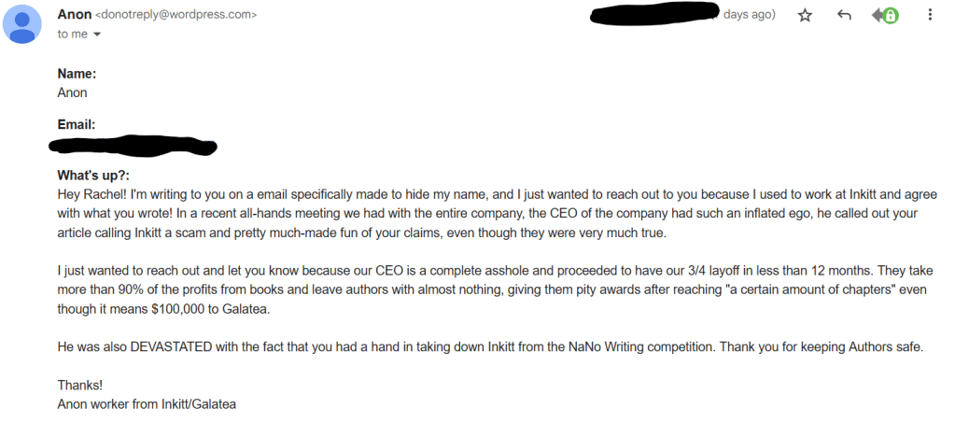Click the sender's blue avatar icon
955x423 pixels.
[x=21, y=24]
